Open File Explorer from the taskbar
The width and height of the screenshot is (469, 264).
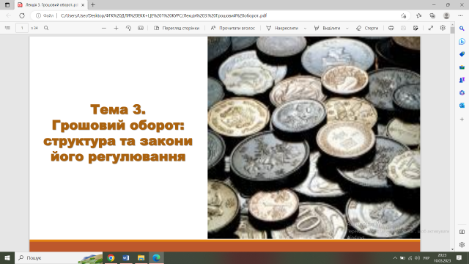[141, 257]
